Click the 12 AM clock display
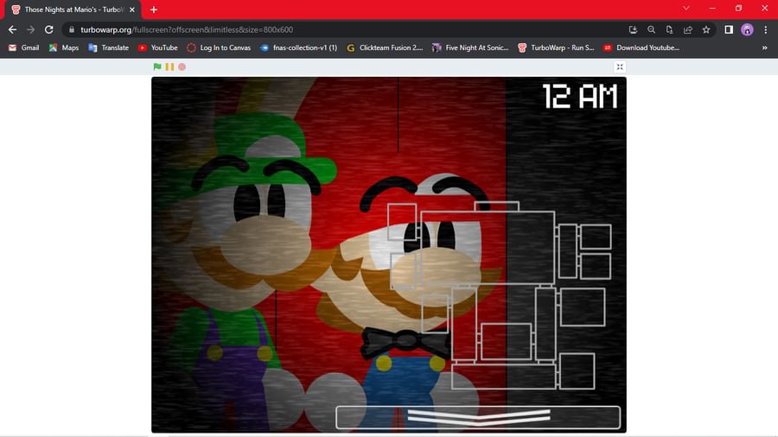This screenshot has width=778, height=437. point(579,96)
